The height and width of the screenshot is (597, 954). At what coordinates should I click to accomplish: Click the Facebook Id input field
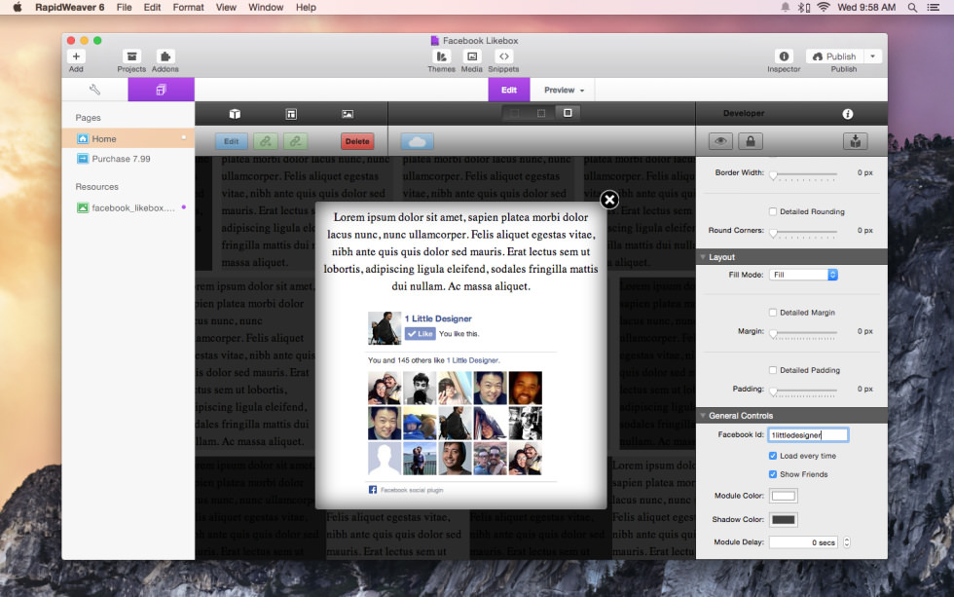tap(808, 435)
